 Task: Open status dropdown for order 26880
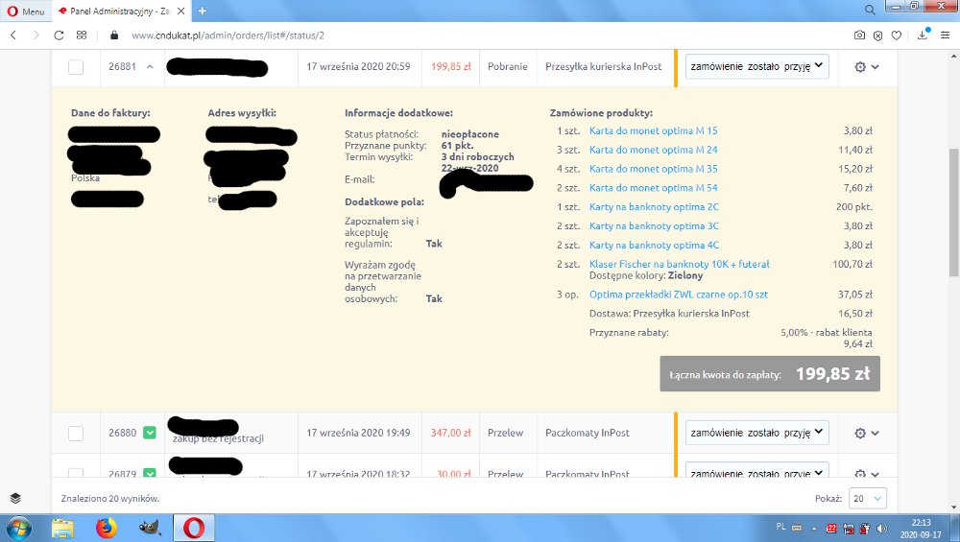756,433
